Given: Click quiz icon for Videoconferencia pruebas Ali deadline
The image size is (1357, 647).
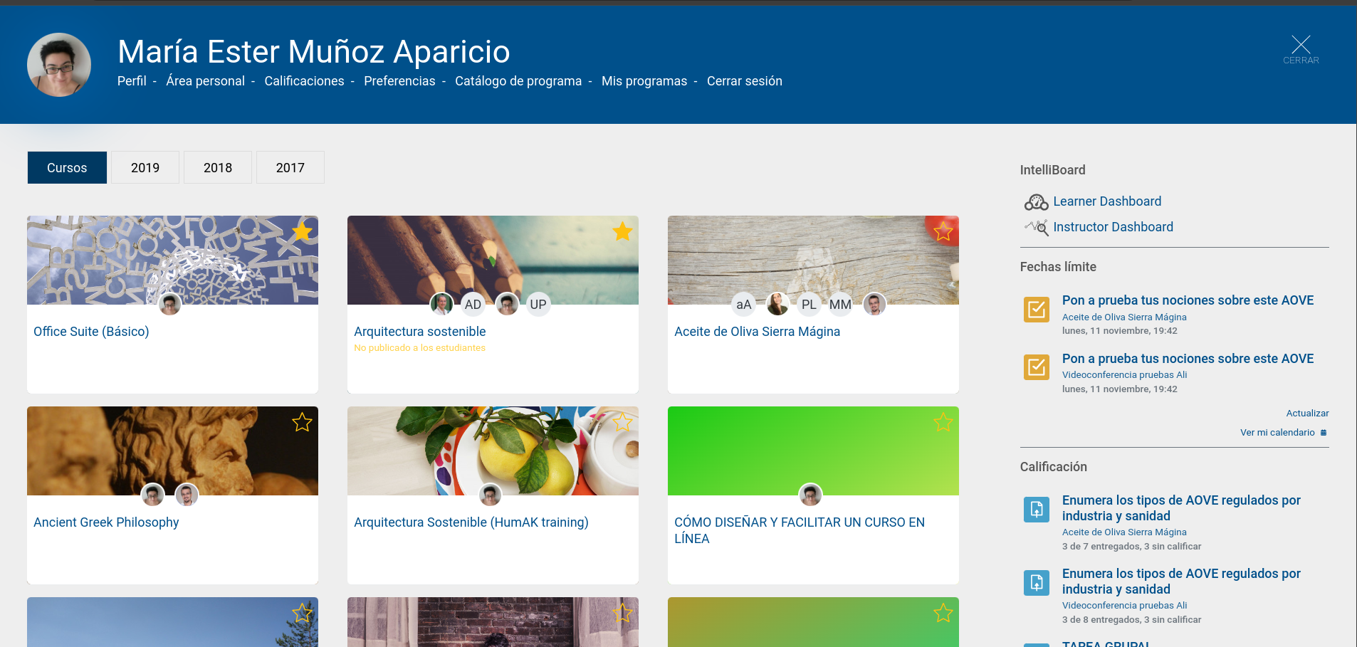Looking at the screenshot, I should (x=1037, y=367).
